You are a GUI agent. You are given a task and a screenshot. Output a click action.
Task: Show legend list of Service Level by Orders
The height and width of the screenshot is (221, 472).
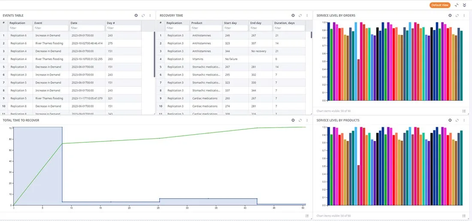pyautogui.click(x=464, y=111)
